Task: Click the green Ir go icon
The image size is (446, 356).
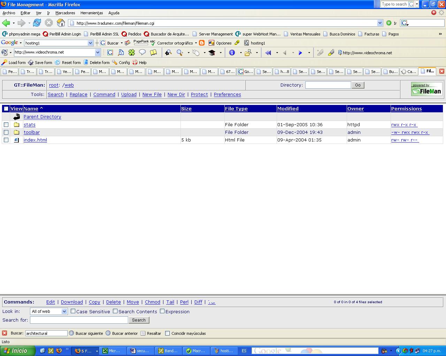Action: [x=389, y=23]
